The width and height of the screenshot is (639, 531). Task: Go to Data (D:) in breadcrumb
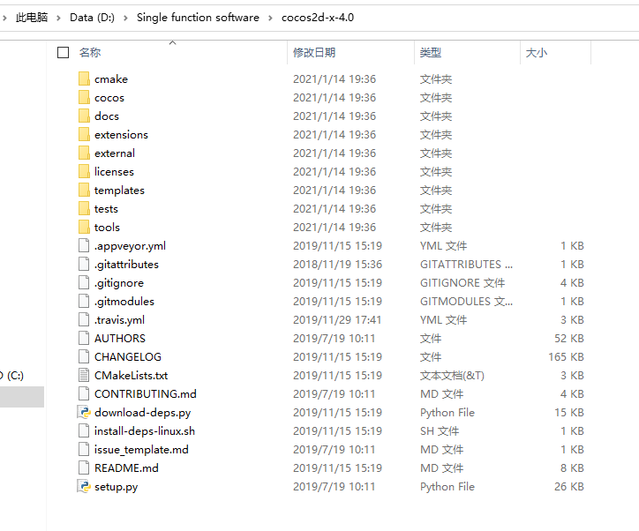tap(92, 18)
